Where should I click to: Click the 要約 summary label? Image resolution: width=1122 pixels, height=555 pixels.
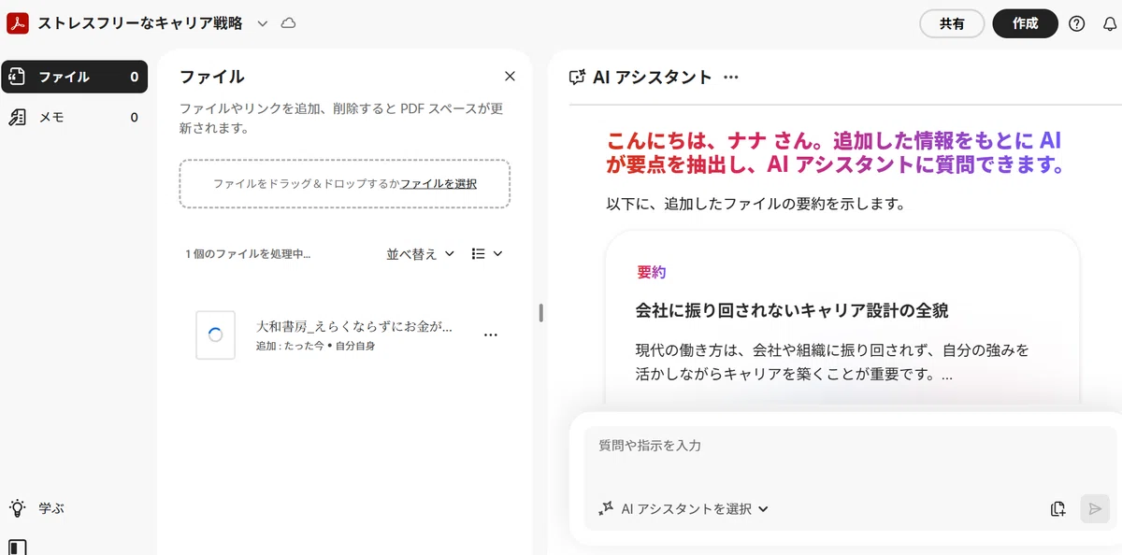(x=651, y=273)
